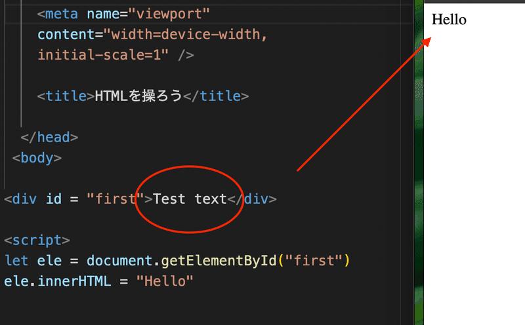The height and width of the screenshot is (325, 525).
Task: Click the opening script tag
Action: coord(37,240)
